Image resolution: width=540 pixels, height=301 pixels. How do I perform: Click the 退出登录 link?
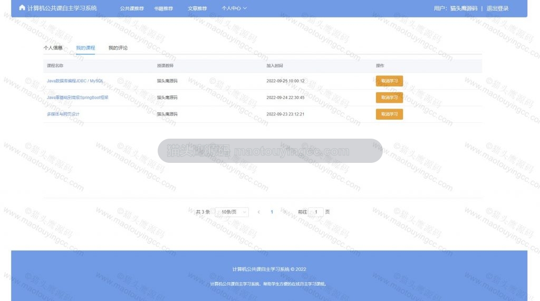click(x=497, y=8)
